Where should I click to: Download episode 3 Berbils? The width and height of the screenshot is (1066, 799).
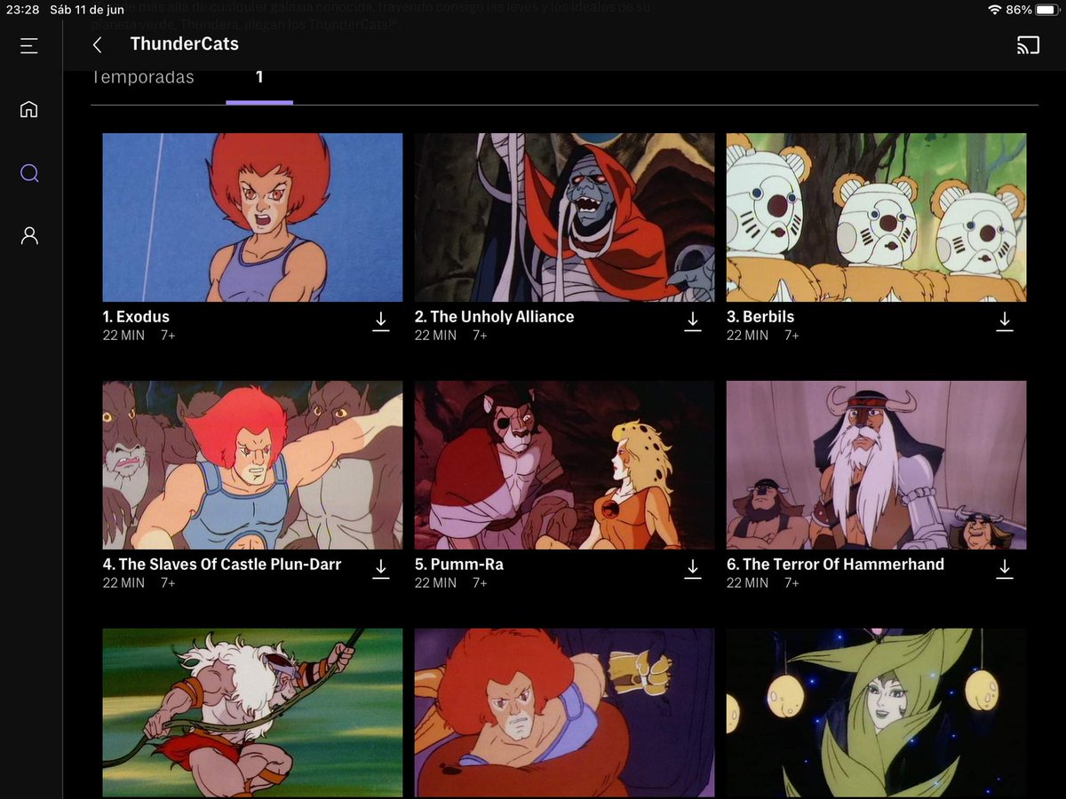point(1005,322)
